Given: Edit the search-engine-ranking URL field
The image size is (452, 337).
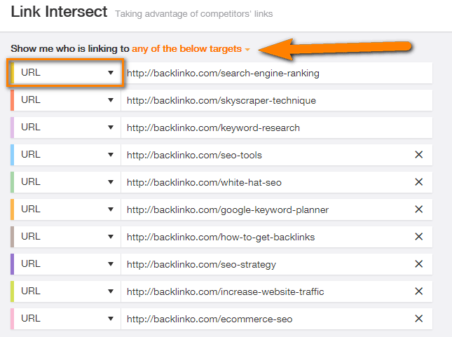Looking at the screenshot, I should (276, 73).
